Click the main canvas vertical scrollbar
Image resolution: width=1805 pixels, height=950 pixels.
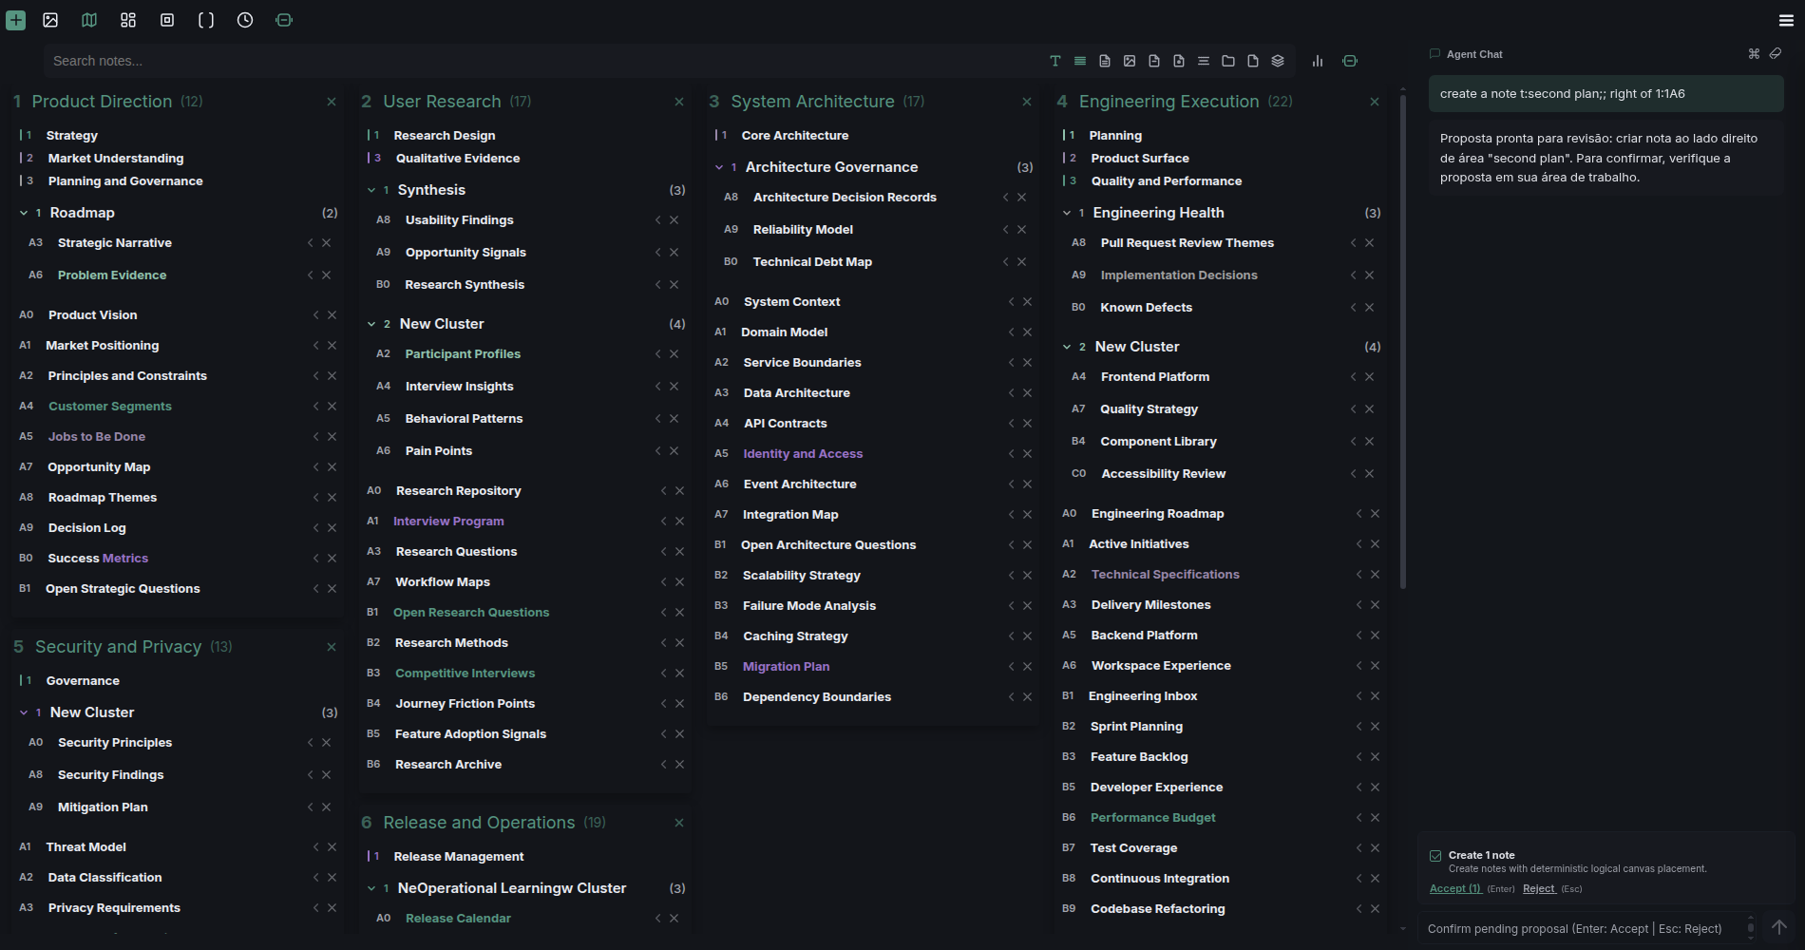pyautogui.click(x=1403, y=342)
